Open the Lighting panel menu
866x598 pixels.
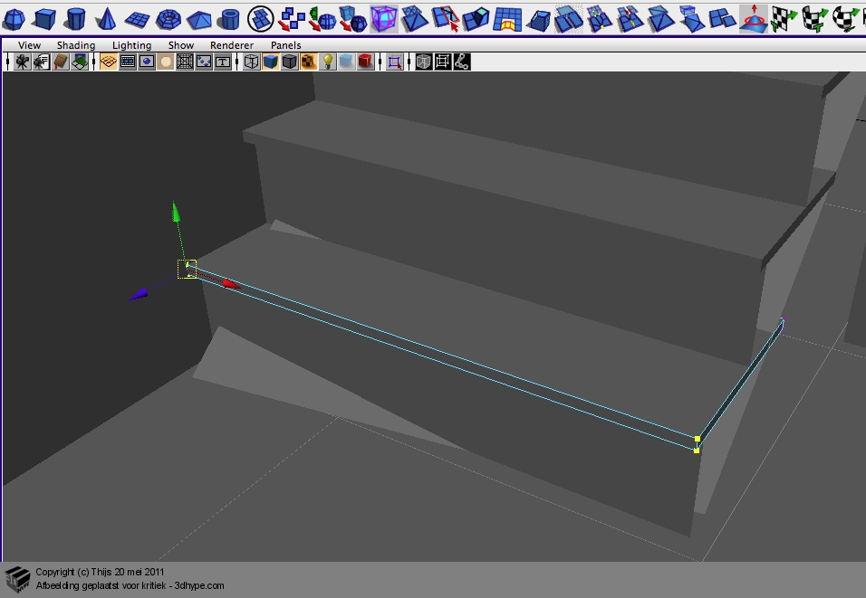(132, 45)
